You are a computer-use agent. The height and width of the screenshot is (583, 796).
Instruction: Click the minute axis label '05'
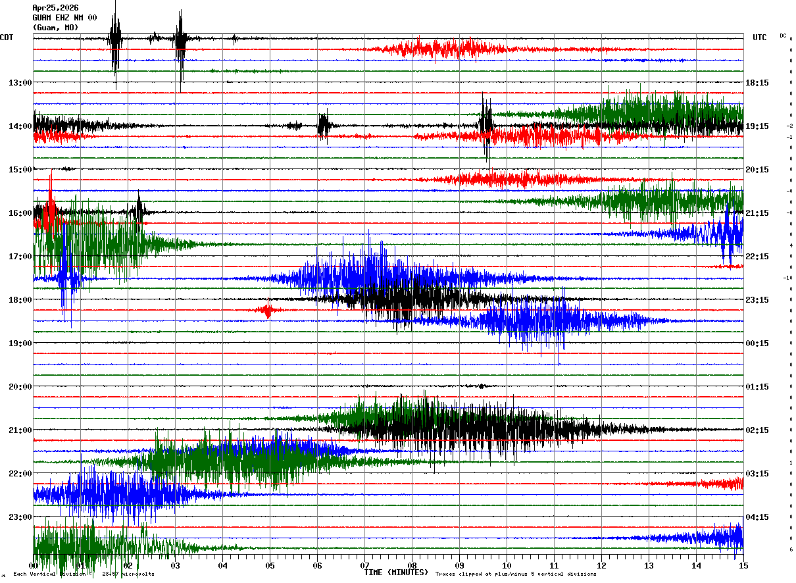270,566
